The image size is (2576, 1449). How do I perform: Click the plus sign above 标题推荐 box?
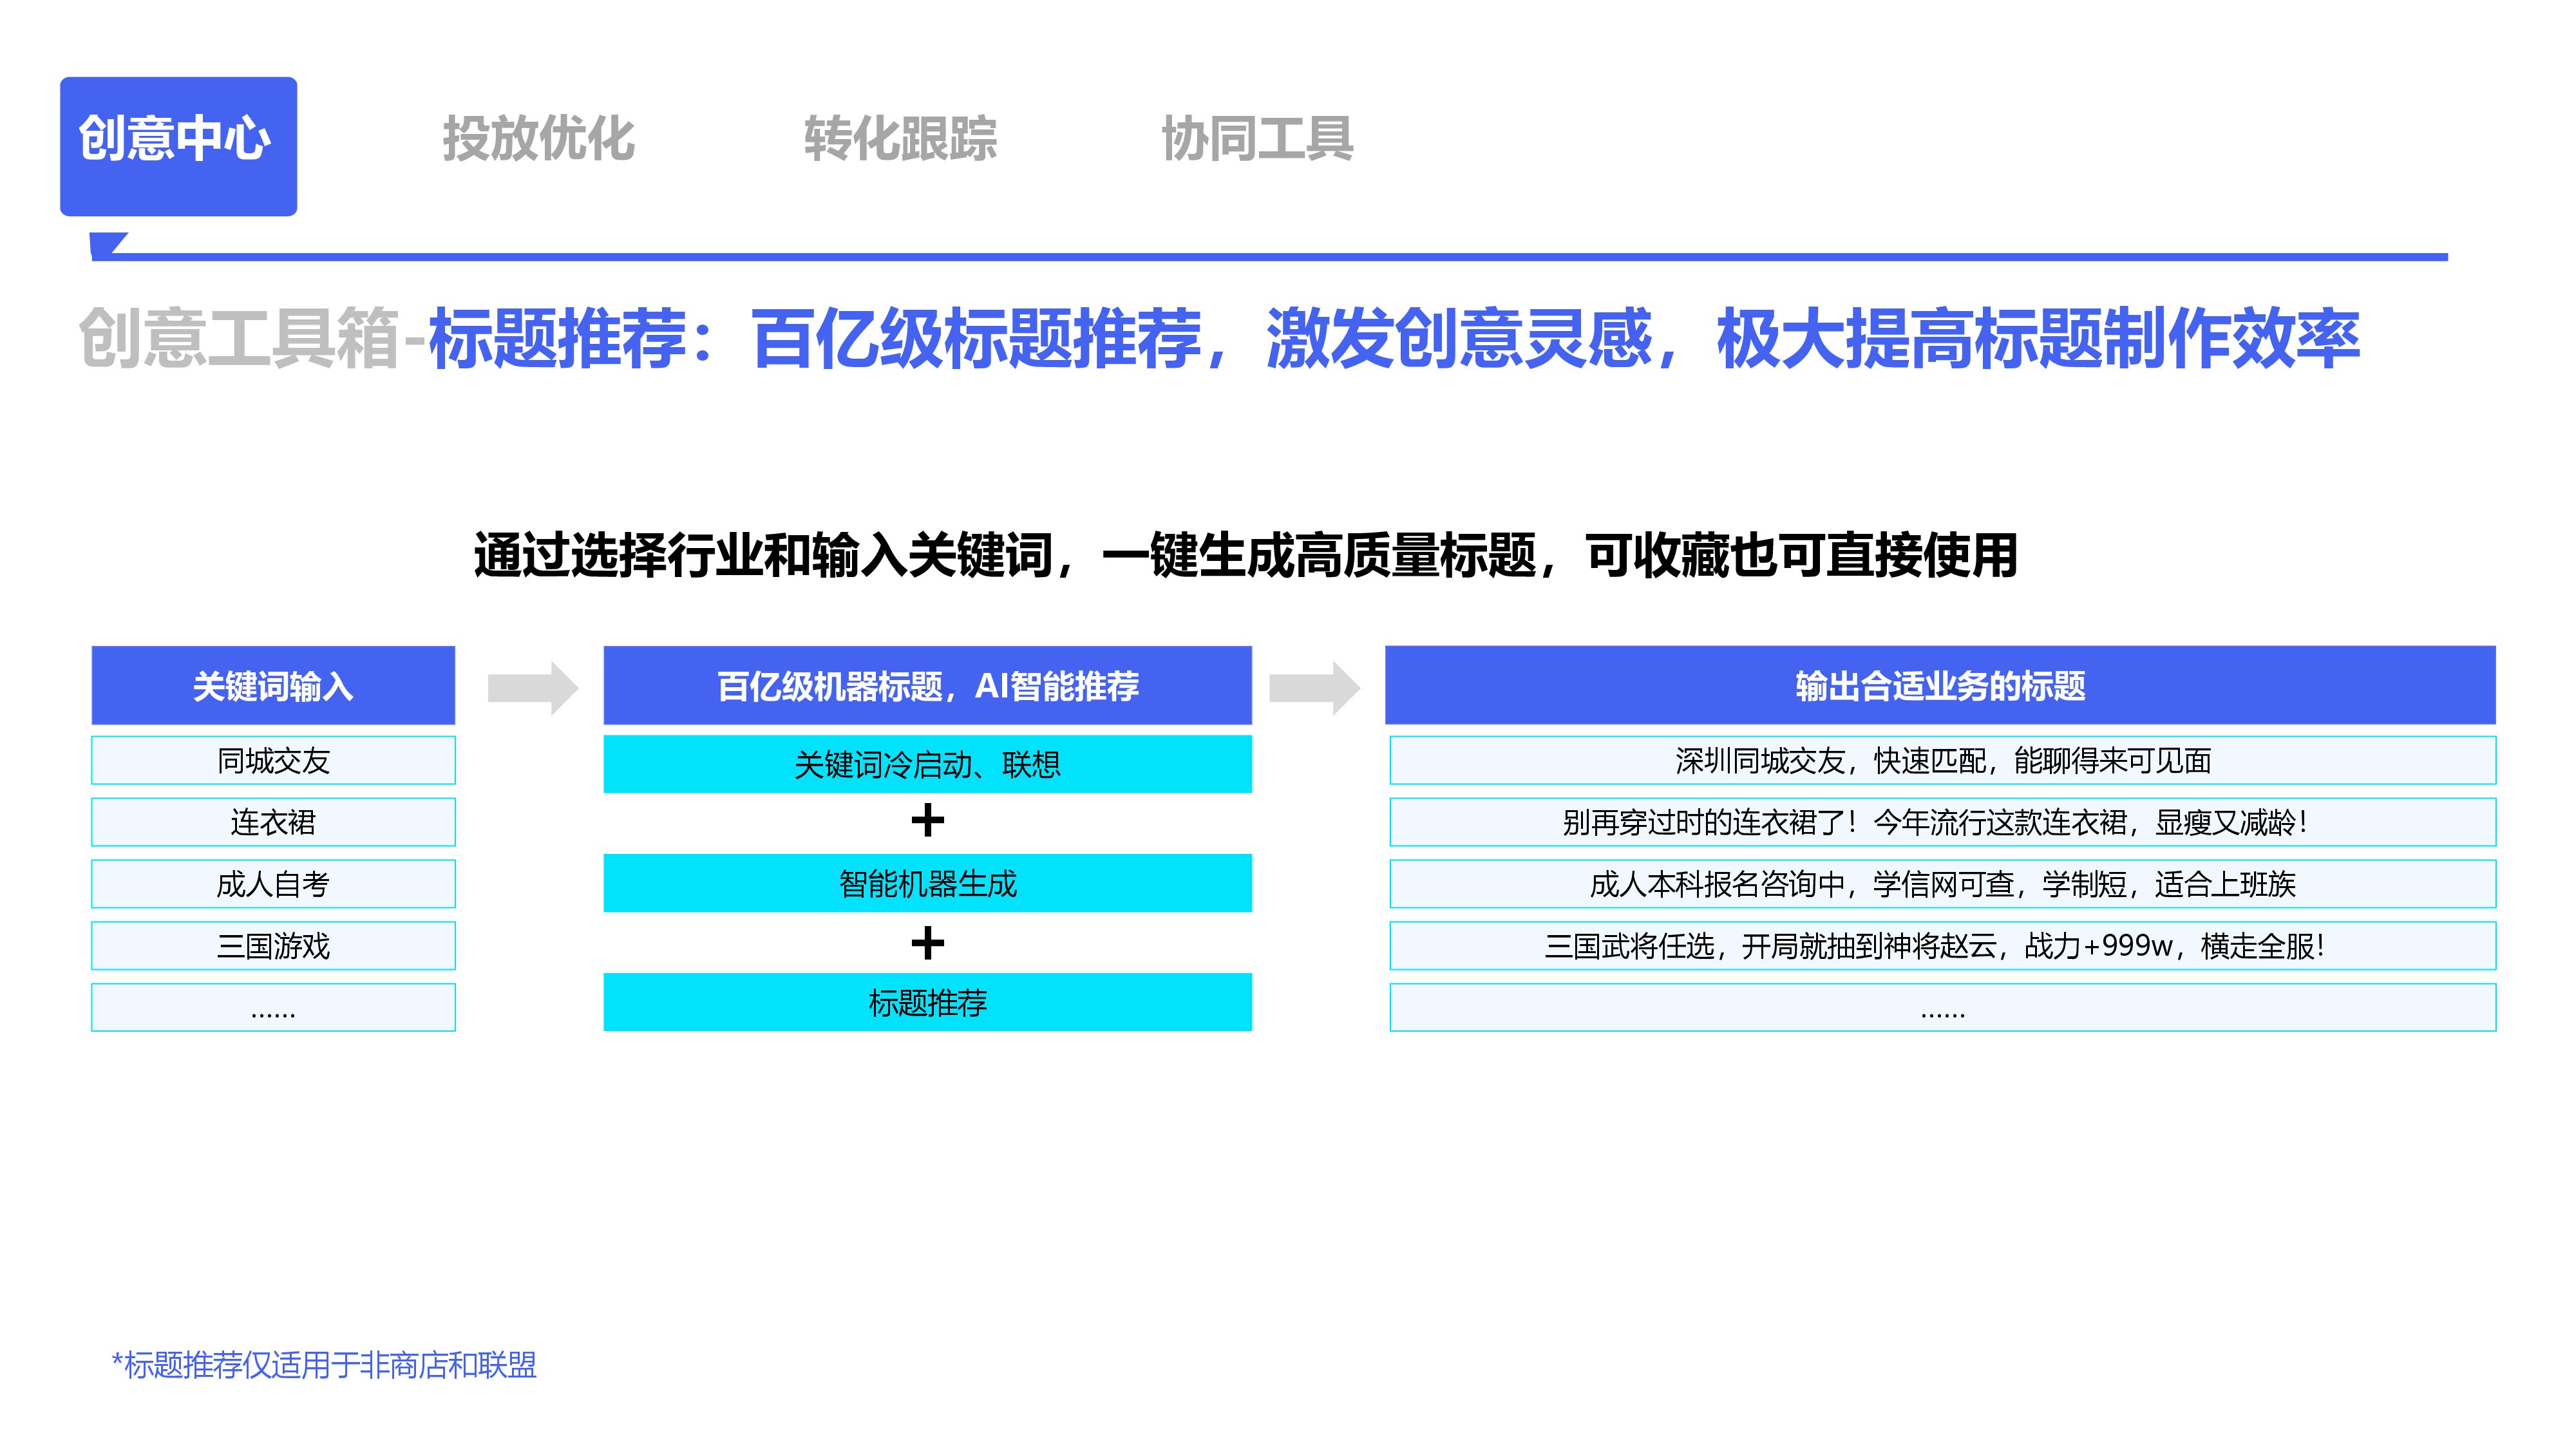tap(927, 943)
